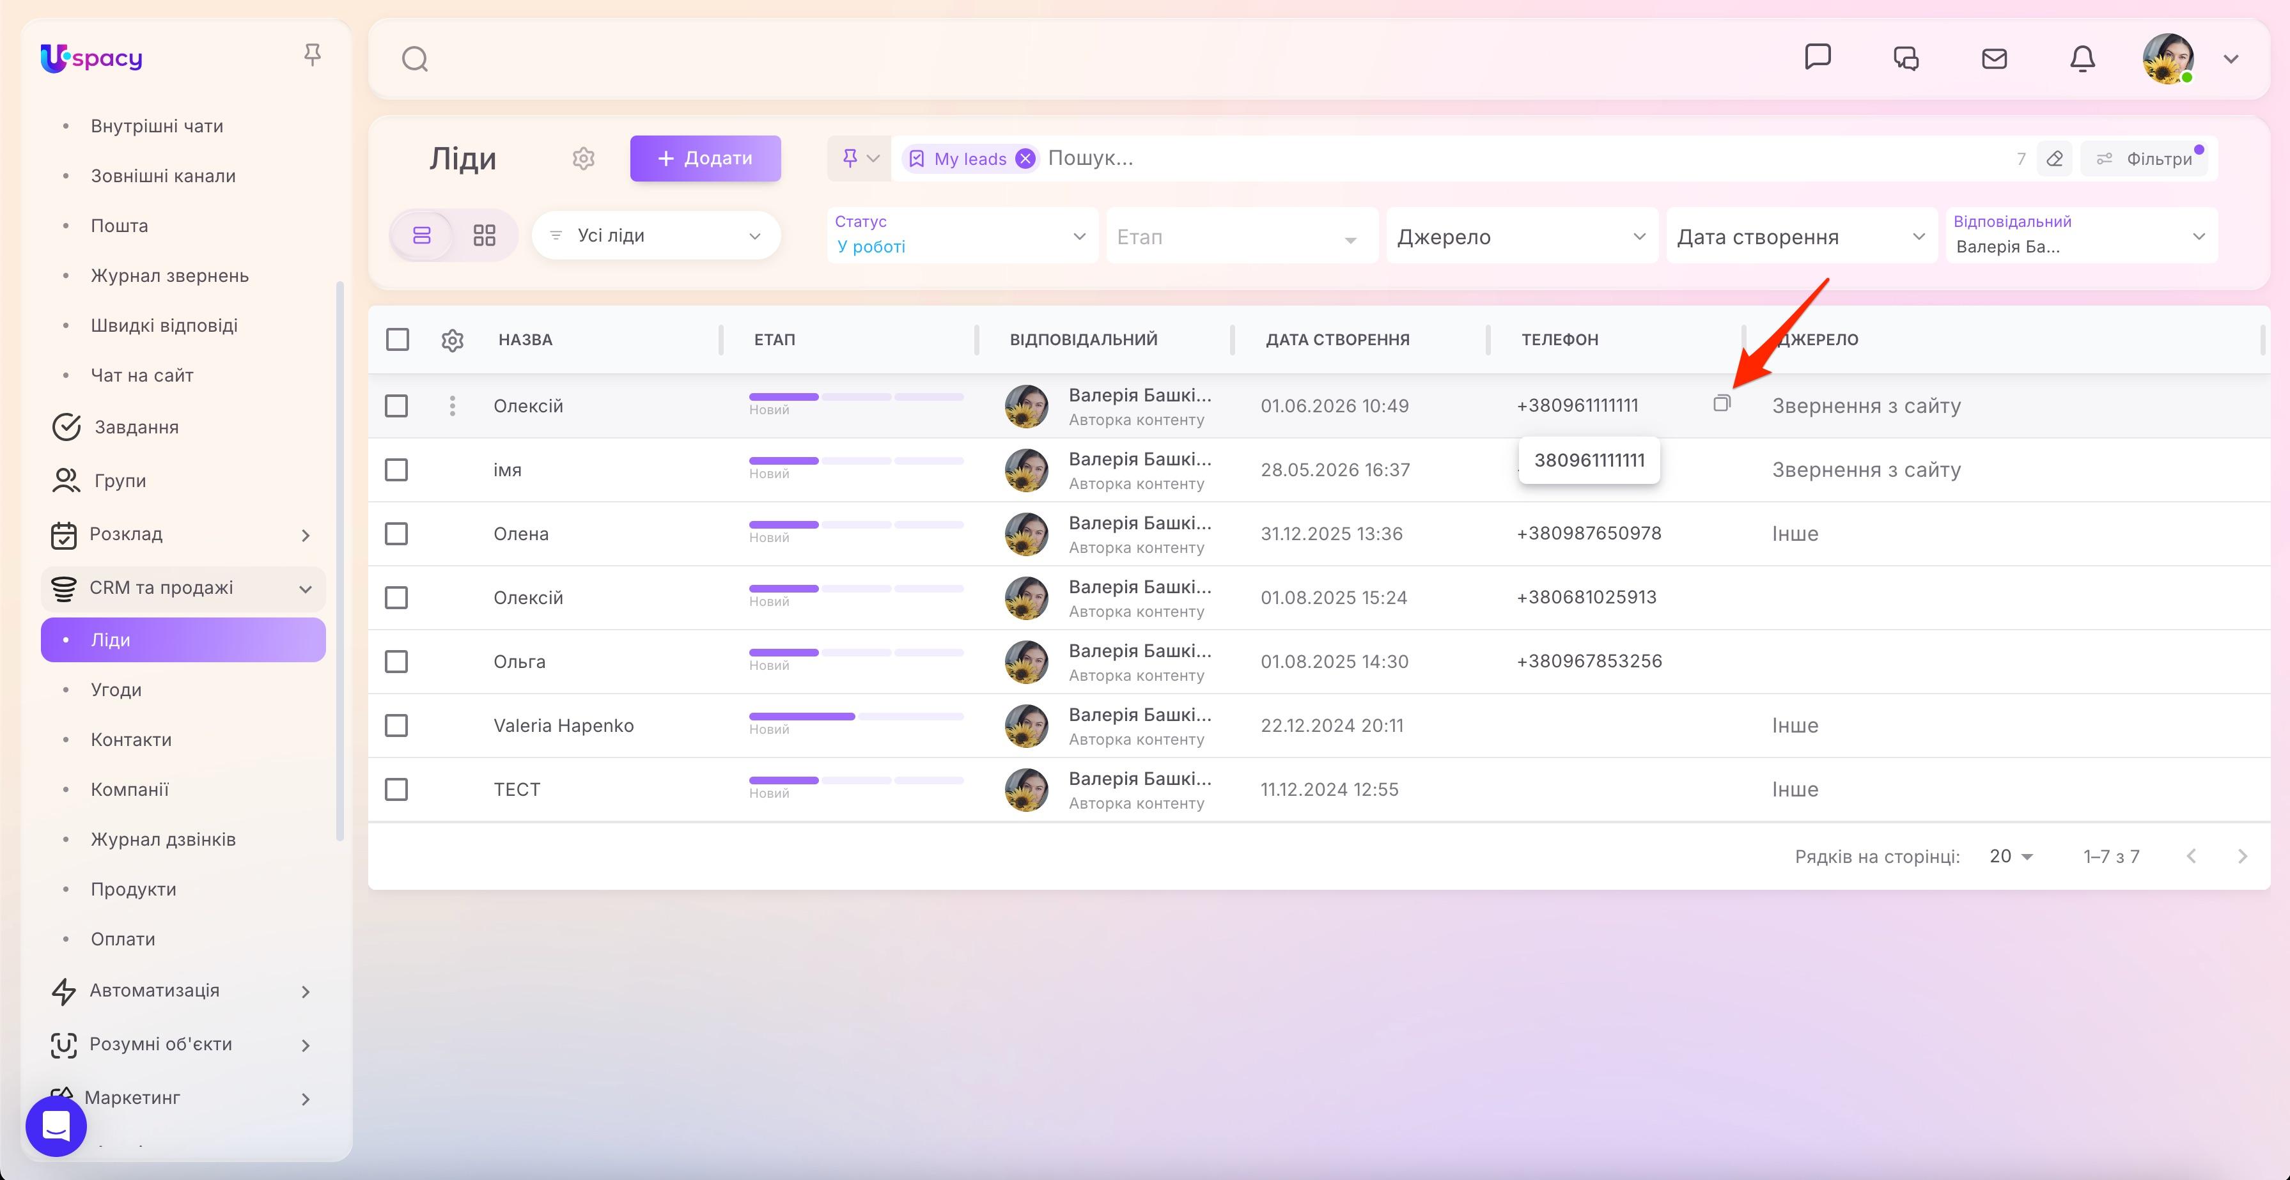Open notifications bell icon
2290x1180 pixels.
[x=2083, y=59]
